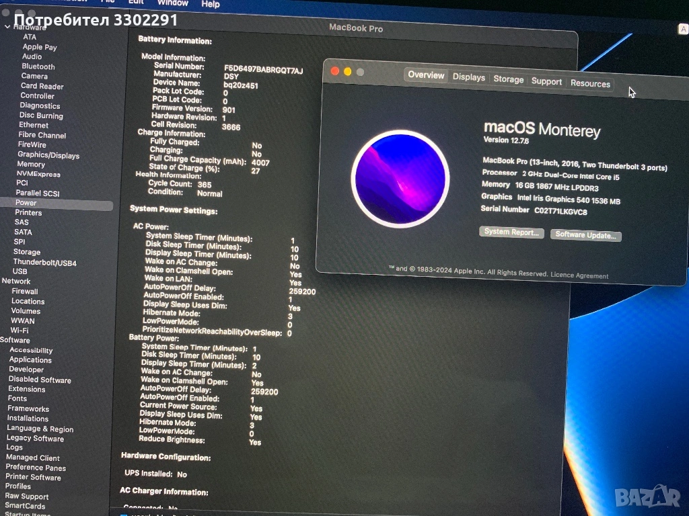The height and width of the screenshot is (516, 689).
Task: Switch to the Displays tab
Action: (x=468, y=77)
